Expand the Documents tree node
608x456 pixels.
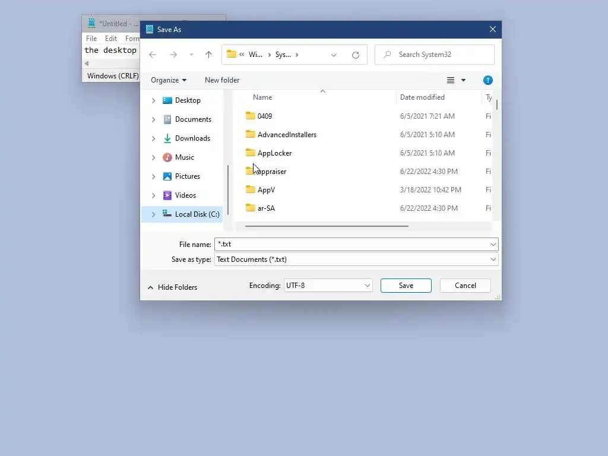click(x=154, y=119)
